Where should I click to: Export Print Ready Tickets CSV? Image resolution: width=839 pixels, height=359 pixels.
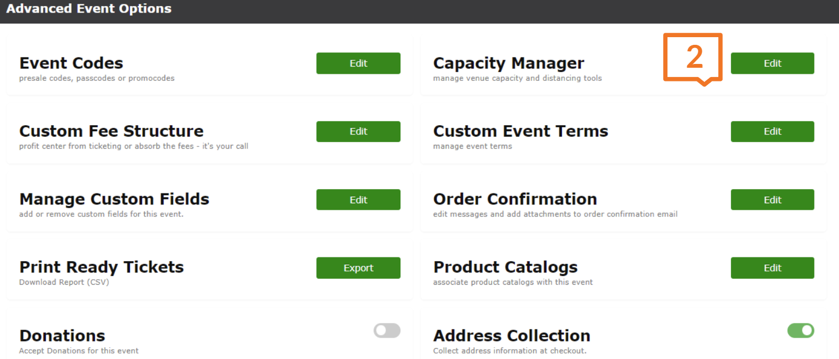[358, 268]
